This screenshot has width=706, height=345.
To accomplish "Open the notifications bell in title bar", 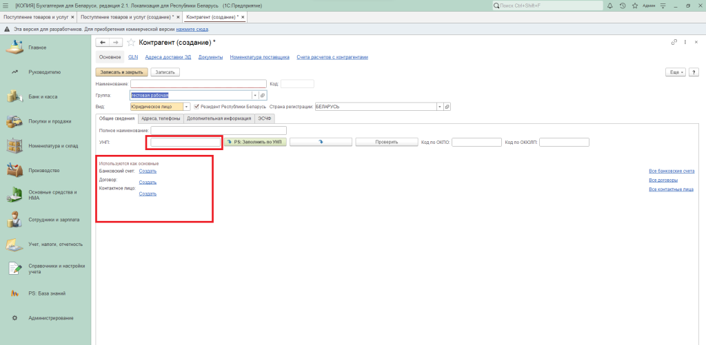I will [x=612, y=6].
